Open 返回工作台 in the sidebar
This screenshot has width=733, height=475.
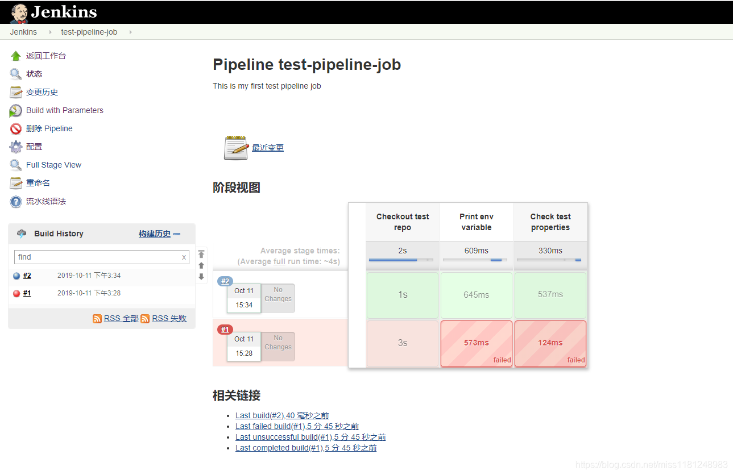pos(46,56)
